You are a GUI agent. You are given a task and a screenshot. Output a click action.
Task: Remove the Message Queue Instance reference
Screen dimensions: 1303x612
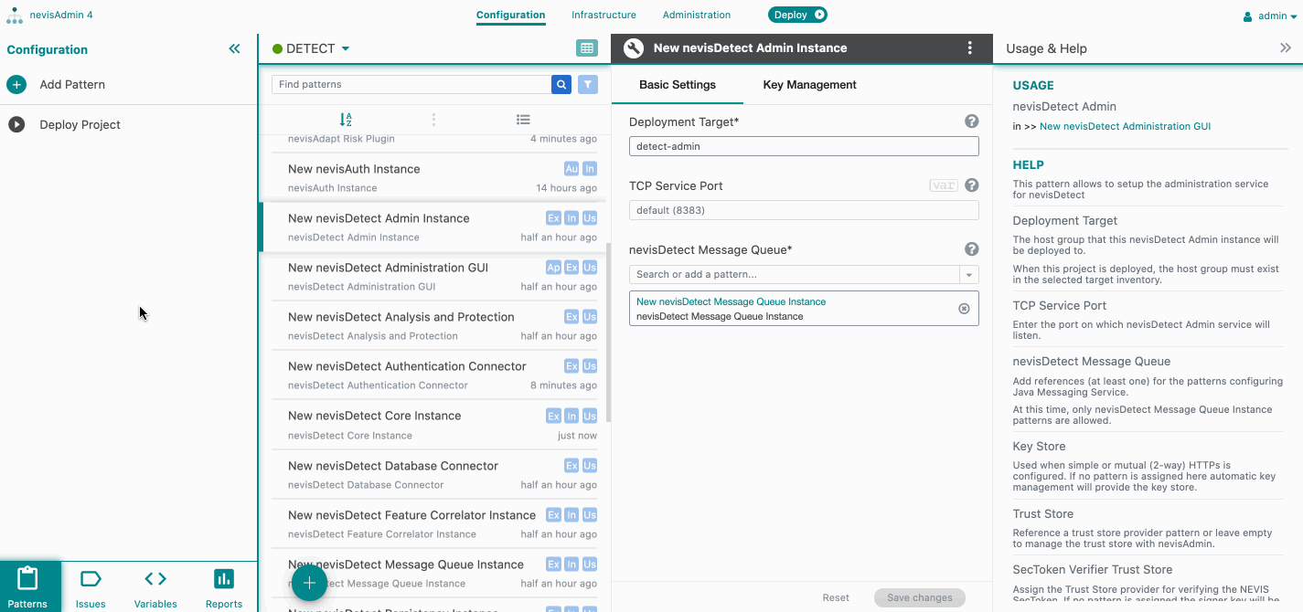pos(964,309)
